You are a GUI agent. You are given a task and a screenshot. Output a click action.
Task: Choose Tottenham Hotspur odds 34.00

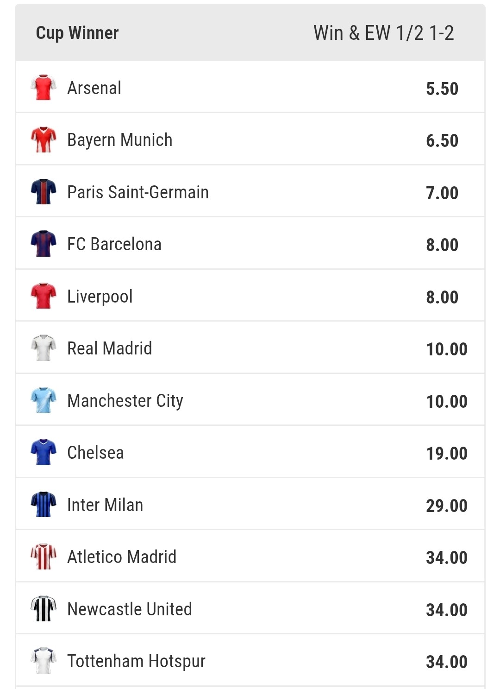pos(446,662)
